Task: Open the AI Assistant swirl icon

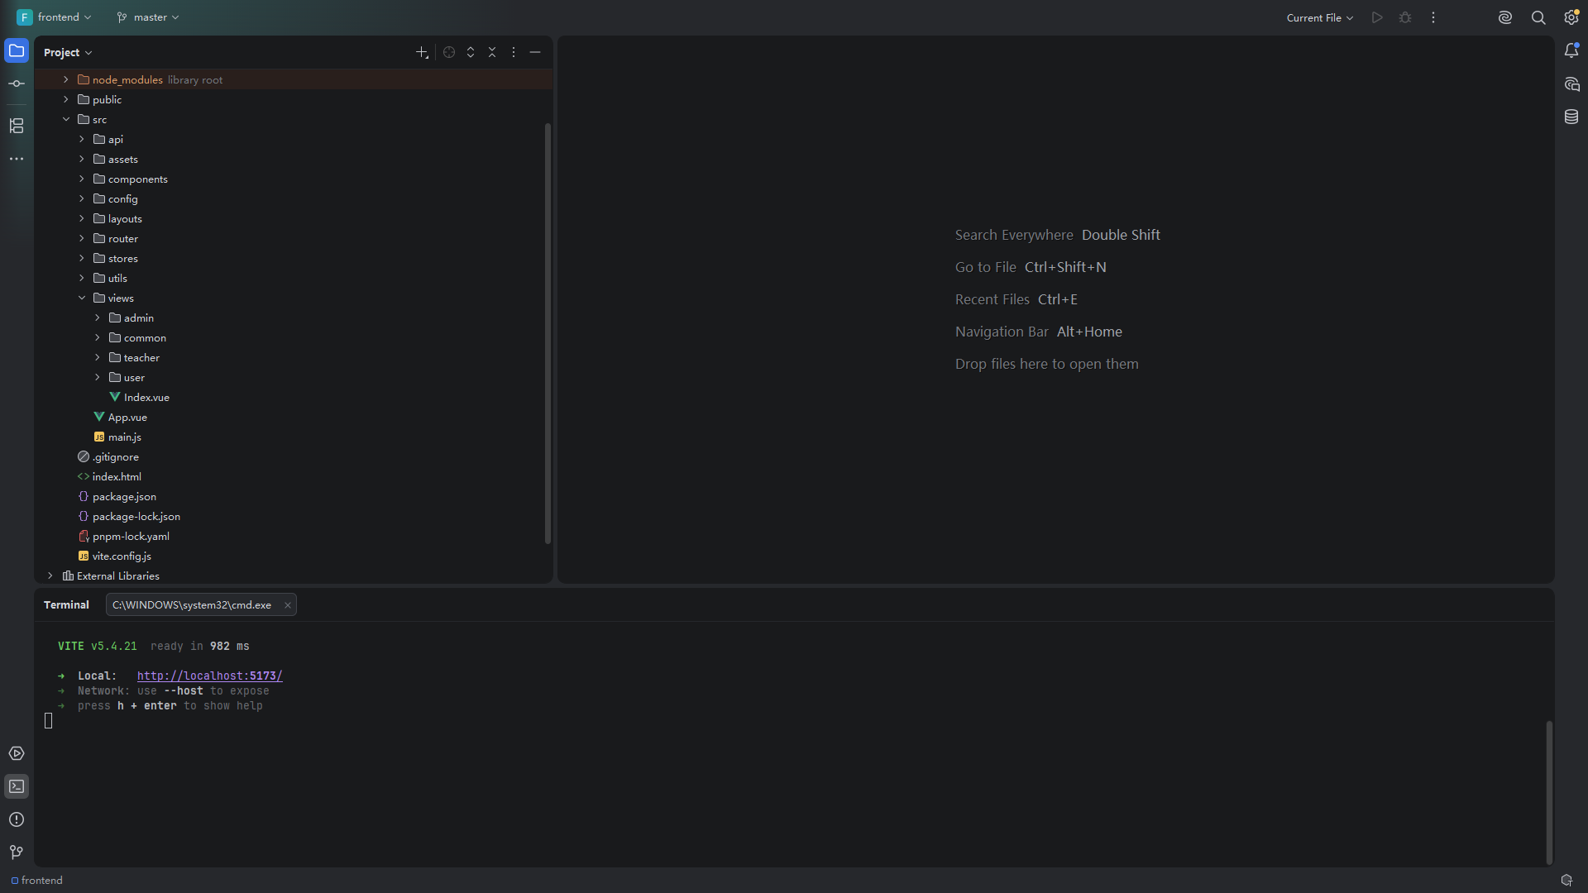Action: [1505, 17]
